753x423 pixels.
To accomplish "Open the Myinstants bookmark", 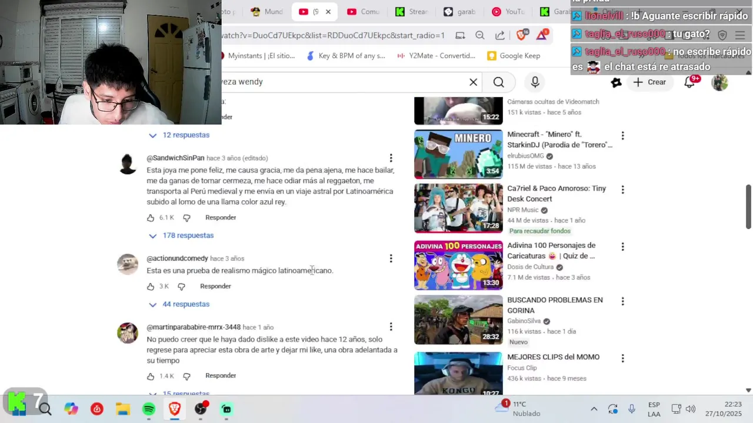I will (x=258, y=56).
